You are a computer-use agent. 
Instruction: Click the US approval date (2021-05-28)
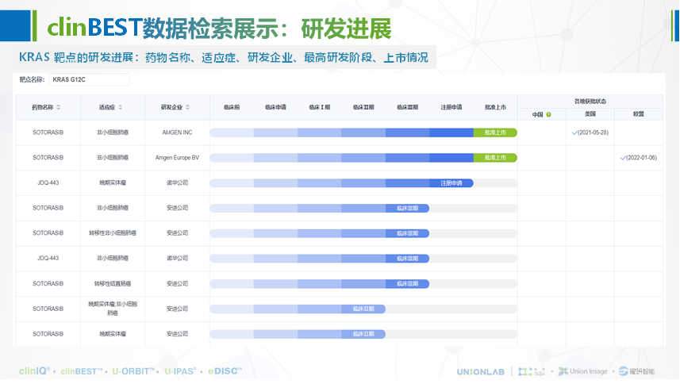593,132
